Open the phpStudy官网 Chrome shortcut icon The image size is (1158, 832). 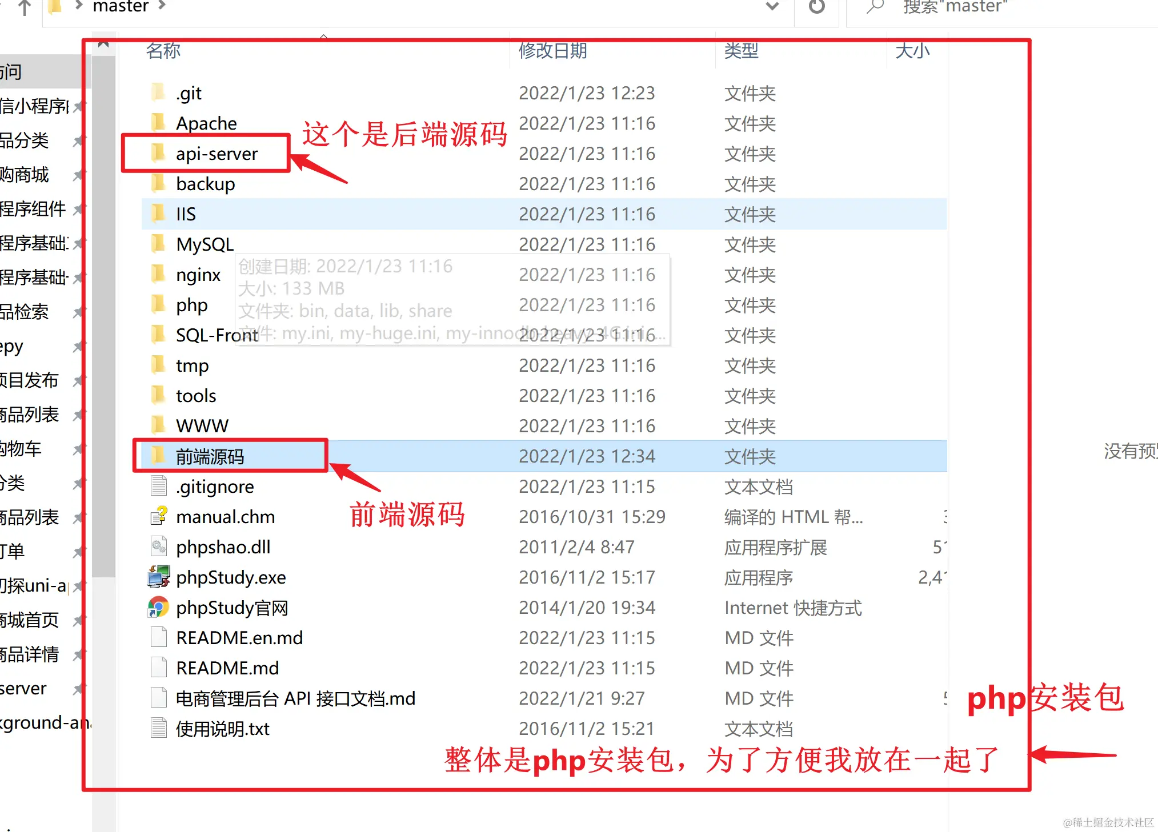coord(158,607)
